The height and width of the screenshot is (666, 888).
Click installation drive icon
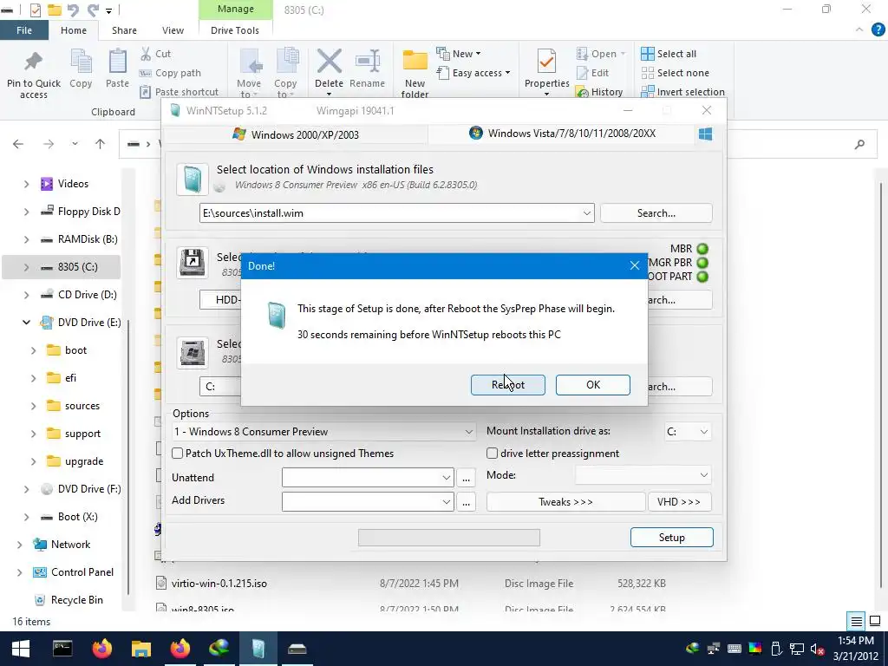click(x=193, y=353)
